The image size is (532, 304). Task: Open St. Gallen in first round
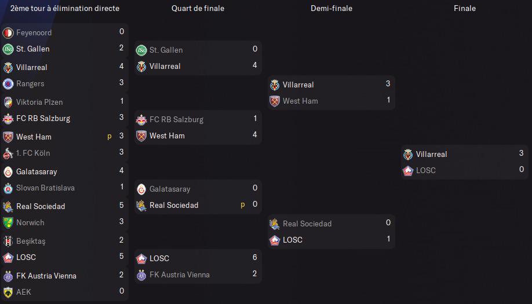pyautogui.click(x=33, y=49)
